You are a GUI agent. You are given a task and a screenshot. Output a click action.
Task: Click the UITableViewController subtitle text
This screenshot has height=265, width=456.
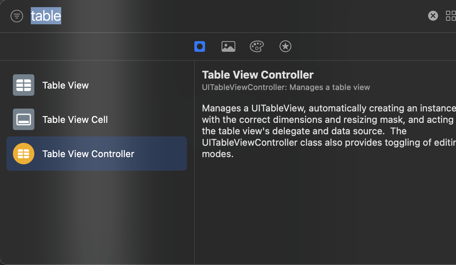pos(286,87)
